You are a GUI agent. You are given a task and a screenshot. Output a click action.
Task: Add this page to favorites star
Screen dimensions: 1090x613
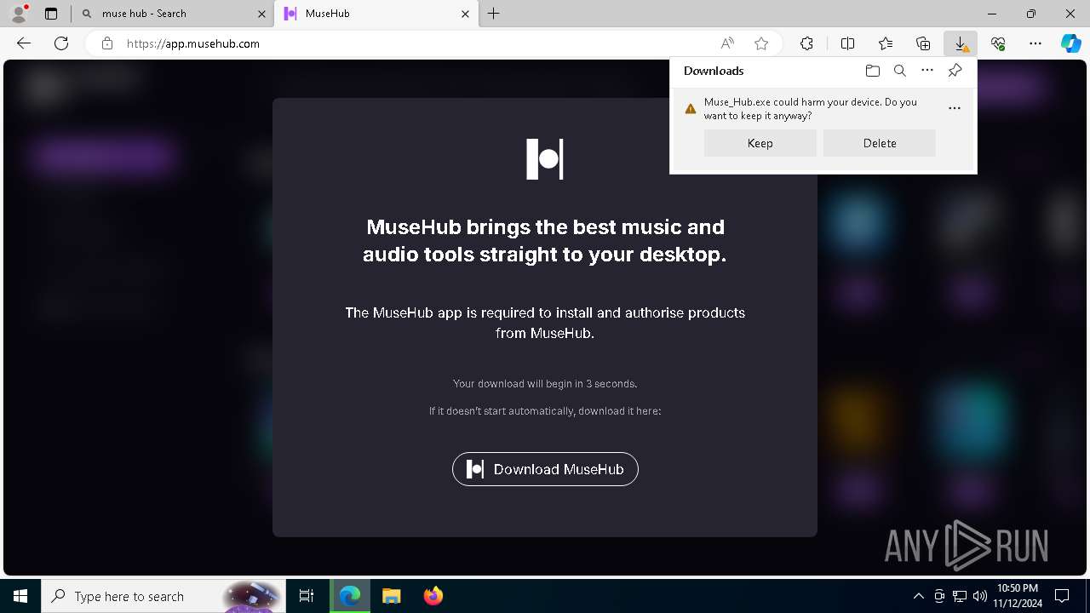click(x=761, y=43)
